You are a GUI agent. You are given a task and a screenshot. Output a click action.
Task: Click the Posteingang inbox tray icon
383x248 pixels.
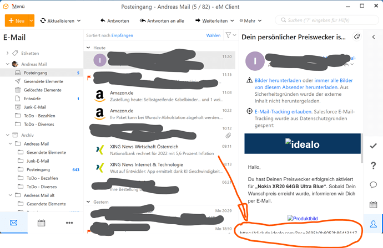(18, 73)
